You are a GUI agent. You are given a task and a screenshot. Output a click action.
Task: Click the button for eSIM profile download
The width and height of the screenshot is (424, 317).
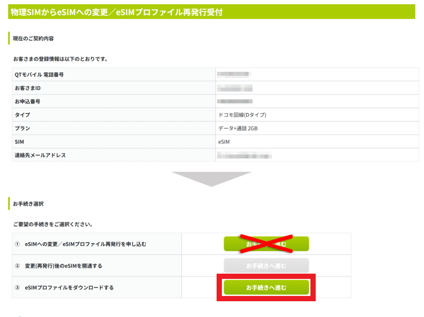click(x=266, y=288)
